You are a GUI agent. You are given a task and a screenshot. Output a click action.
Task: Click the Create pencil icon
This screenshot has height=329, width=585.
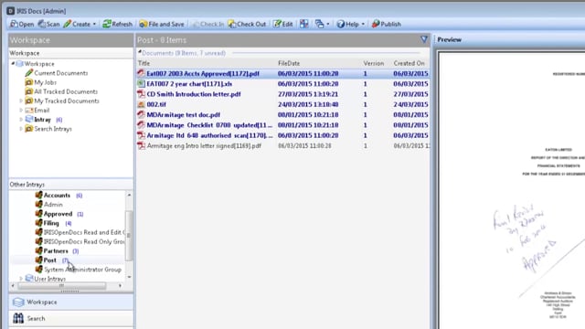(x=67, y=25)
